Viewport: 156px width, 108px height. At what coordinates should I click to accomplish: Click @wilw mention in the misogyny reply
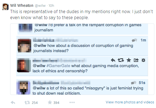click(39, 88)
